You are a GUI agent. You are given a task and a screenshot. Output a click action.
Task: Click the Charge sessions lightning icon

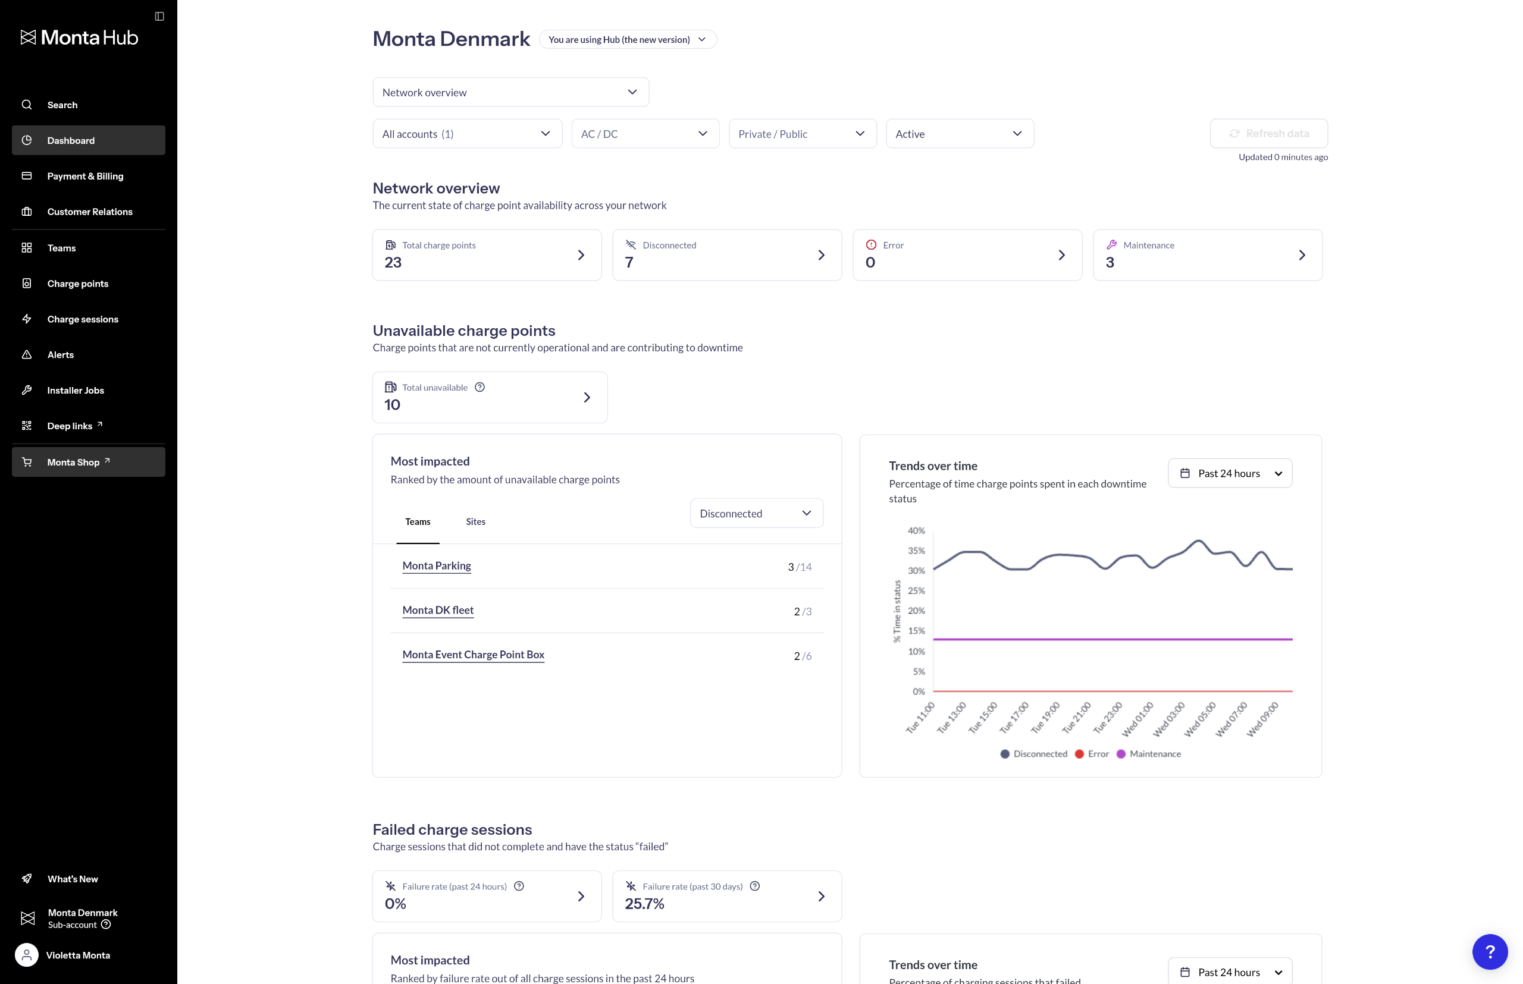pos(27,319)
